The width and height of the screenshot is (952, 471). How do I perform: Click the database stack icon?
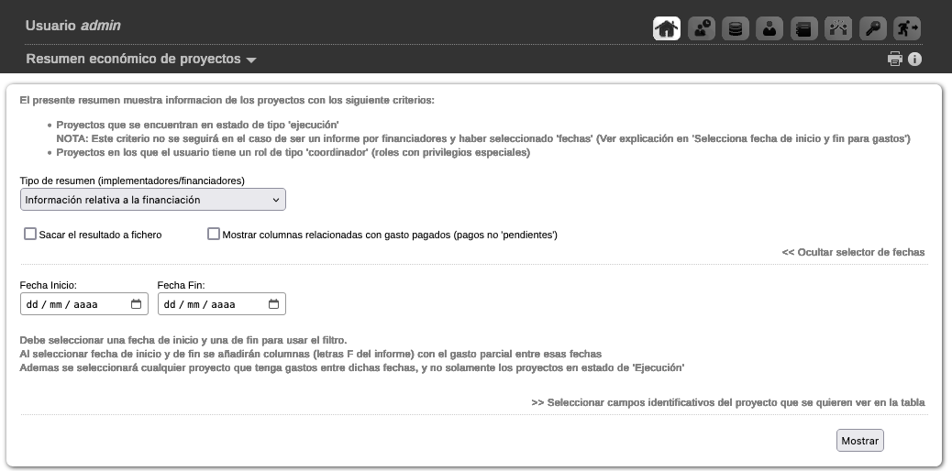point(735,28)
